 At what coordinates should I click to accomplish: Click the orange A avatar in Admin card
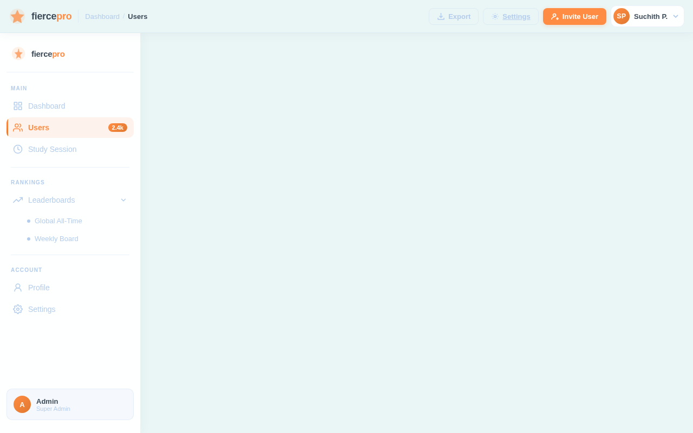click(22, 404)
